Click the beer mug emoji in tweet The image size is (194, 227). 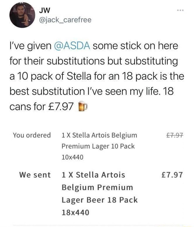coord(83,107)
